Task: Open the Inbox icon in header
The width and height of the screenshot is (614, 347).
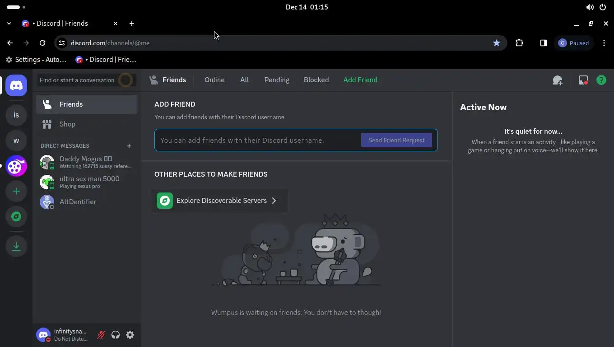Action: pyautogui.click(x=583, y=80)
